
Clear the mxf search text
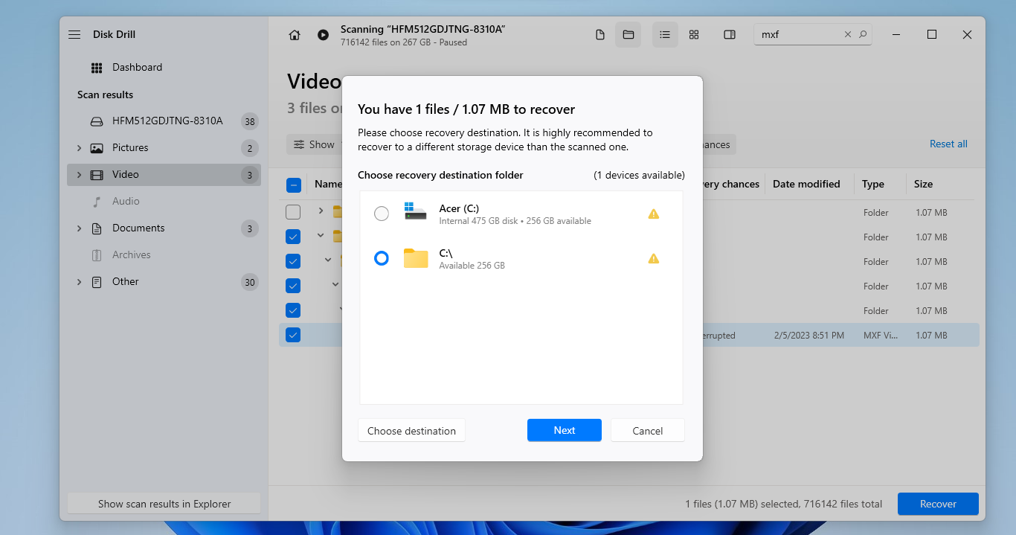[848, 34]
